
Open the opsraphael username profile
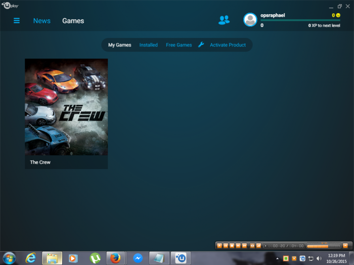tap(273, 15)
